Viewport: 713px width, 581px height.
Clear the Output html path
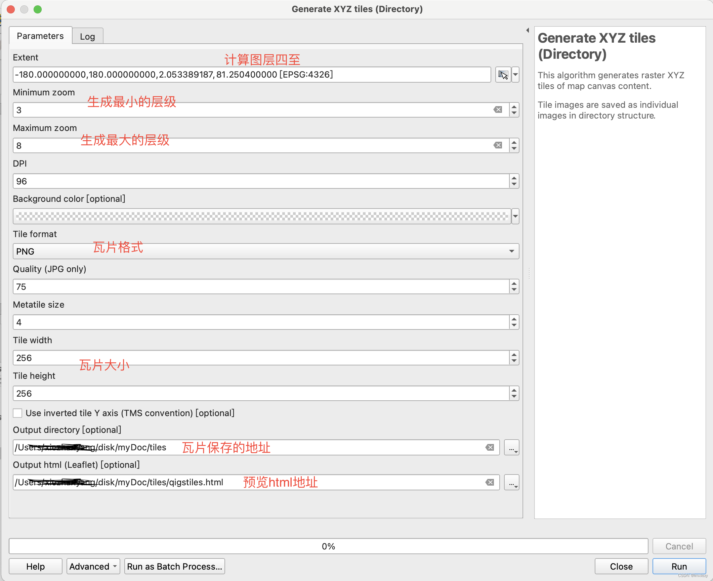click(490, 483)
